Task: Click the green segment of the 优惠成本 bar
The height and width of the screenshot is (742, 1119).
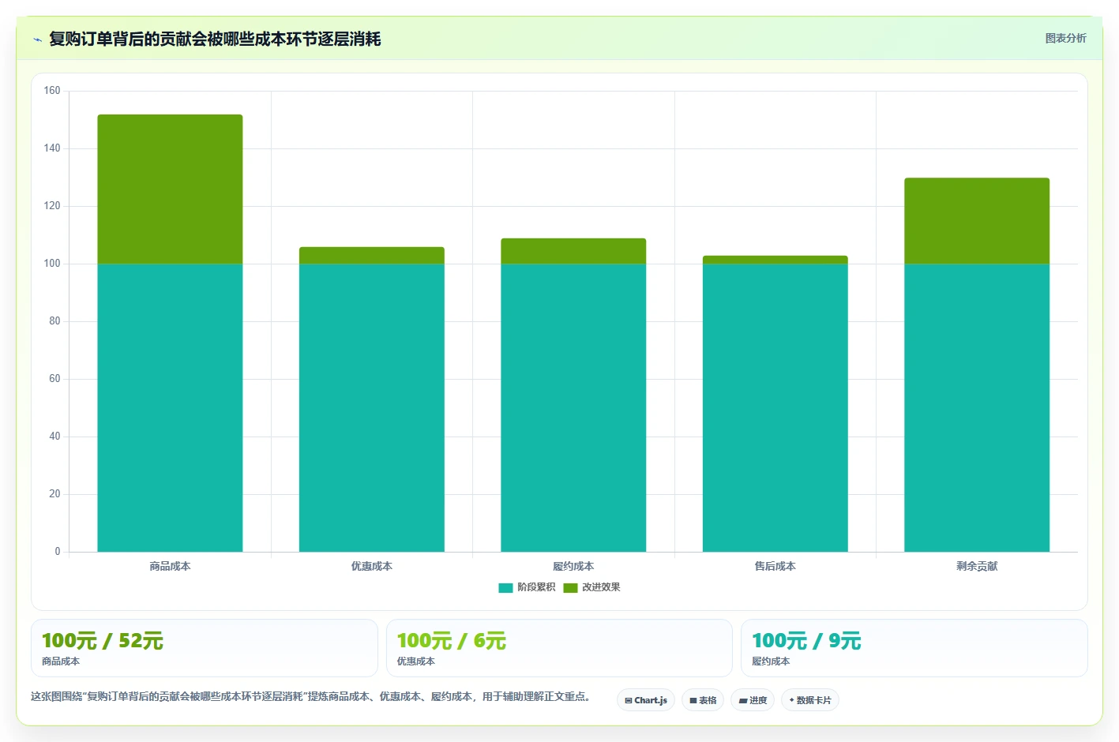Action: (372, 256)
